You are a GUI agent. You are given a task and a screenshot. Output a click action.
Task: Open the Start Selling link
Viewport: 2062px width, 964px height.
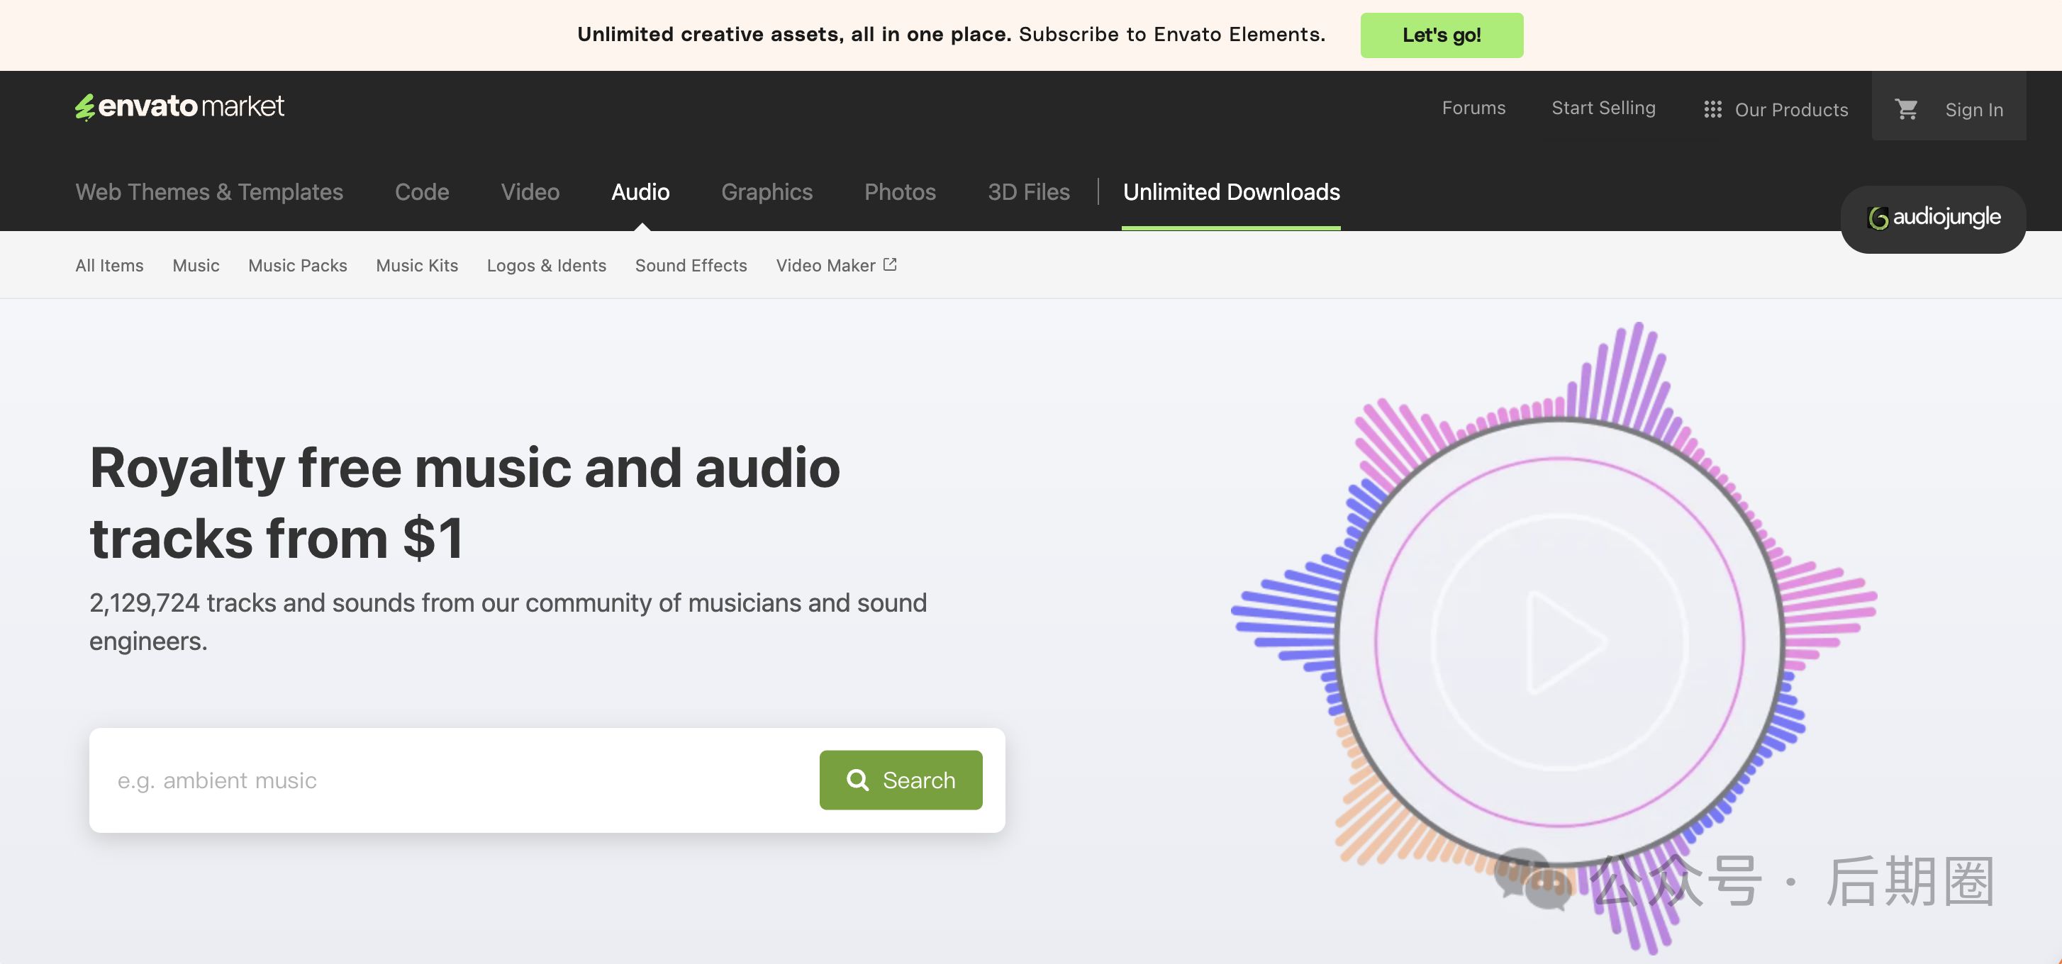1603,108
